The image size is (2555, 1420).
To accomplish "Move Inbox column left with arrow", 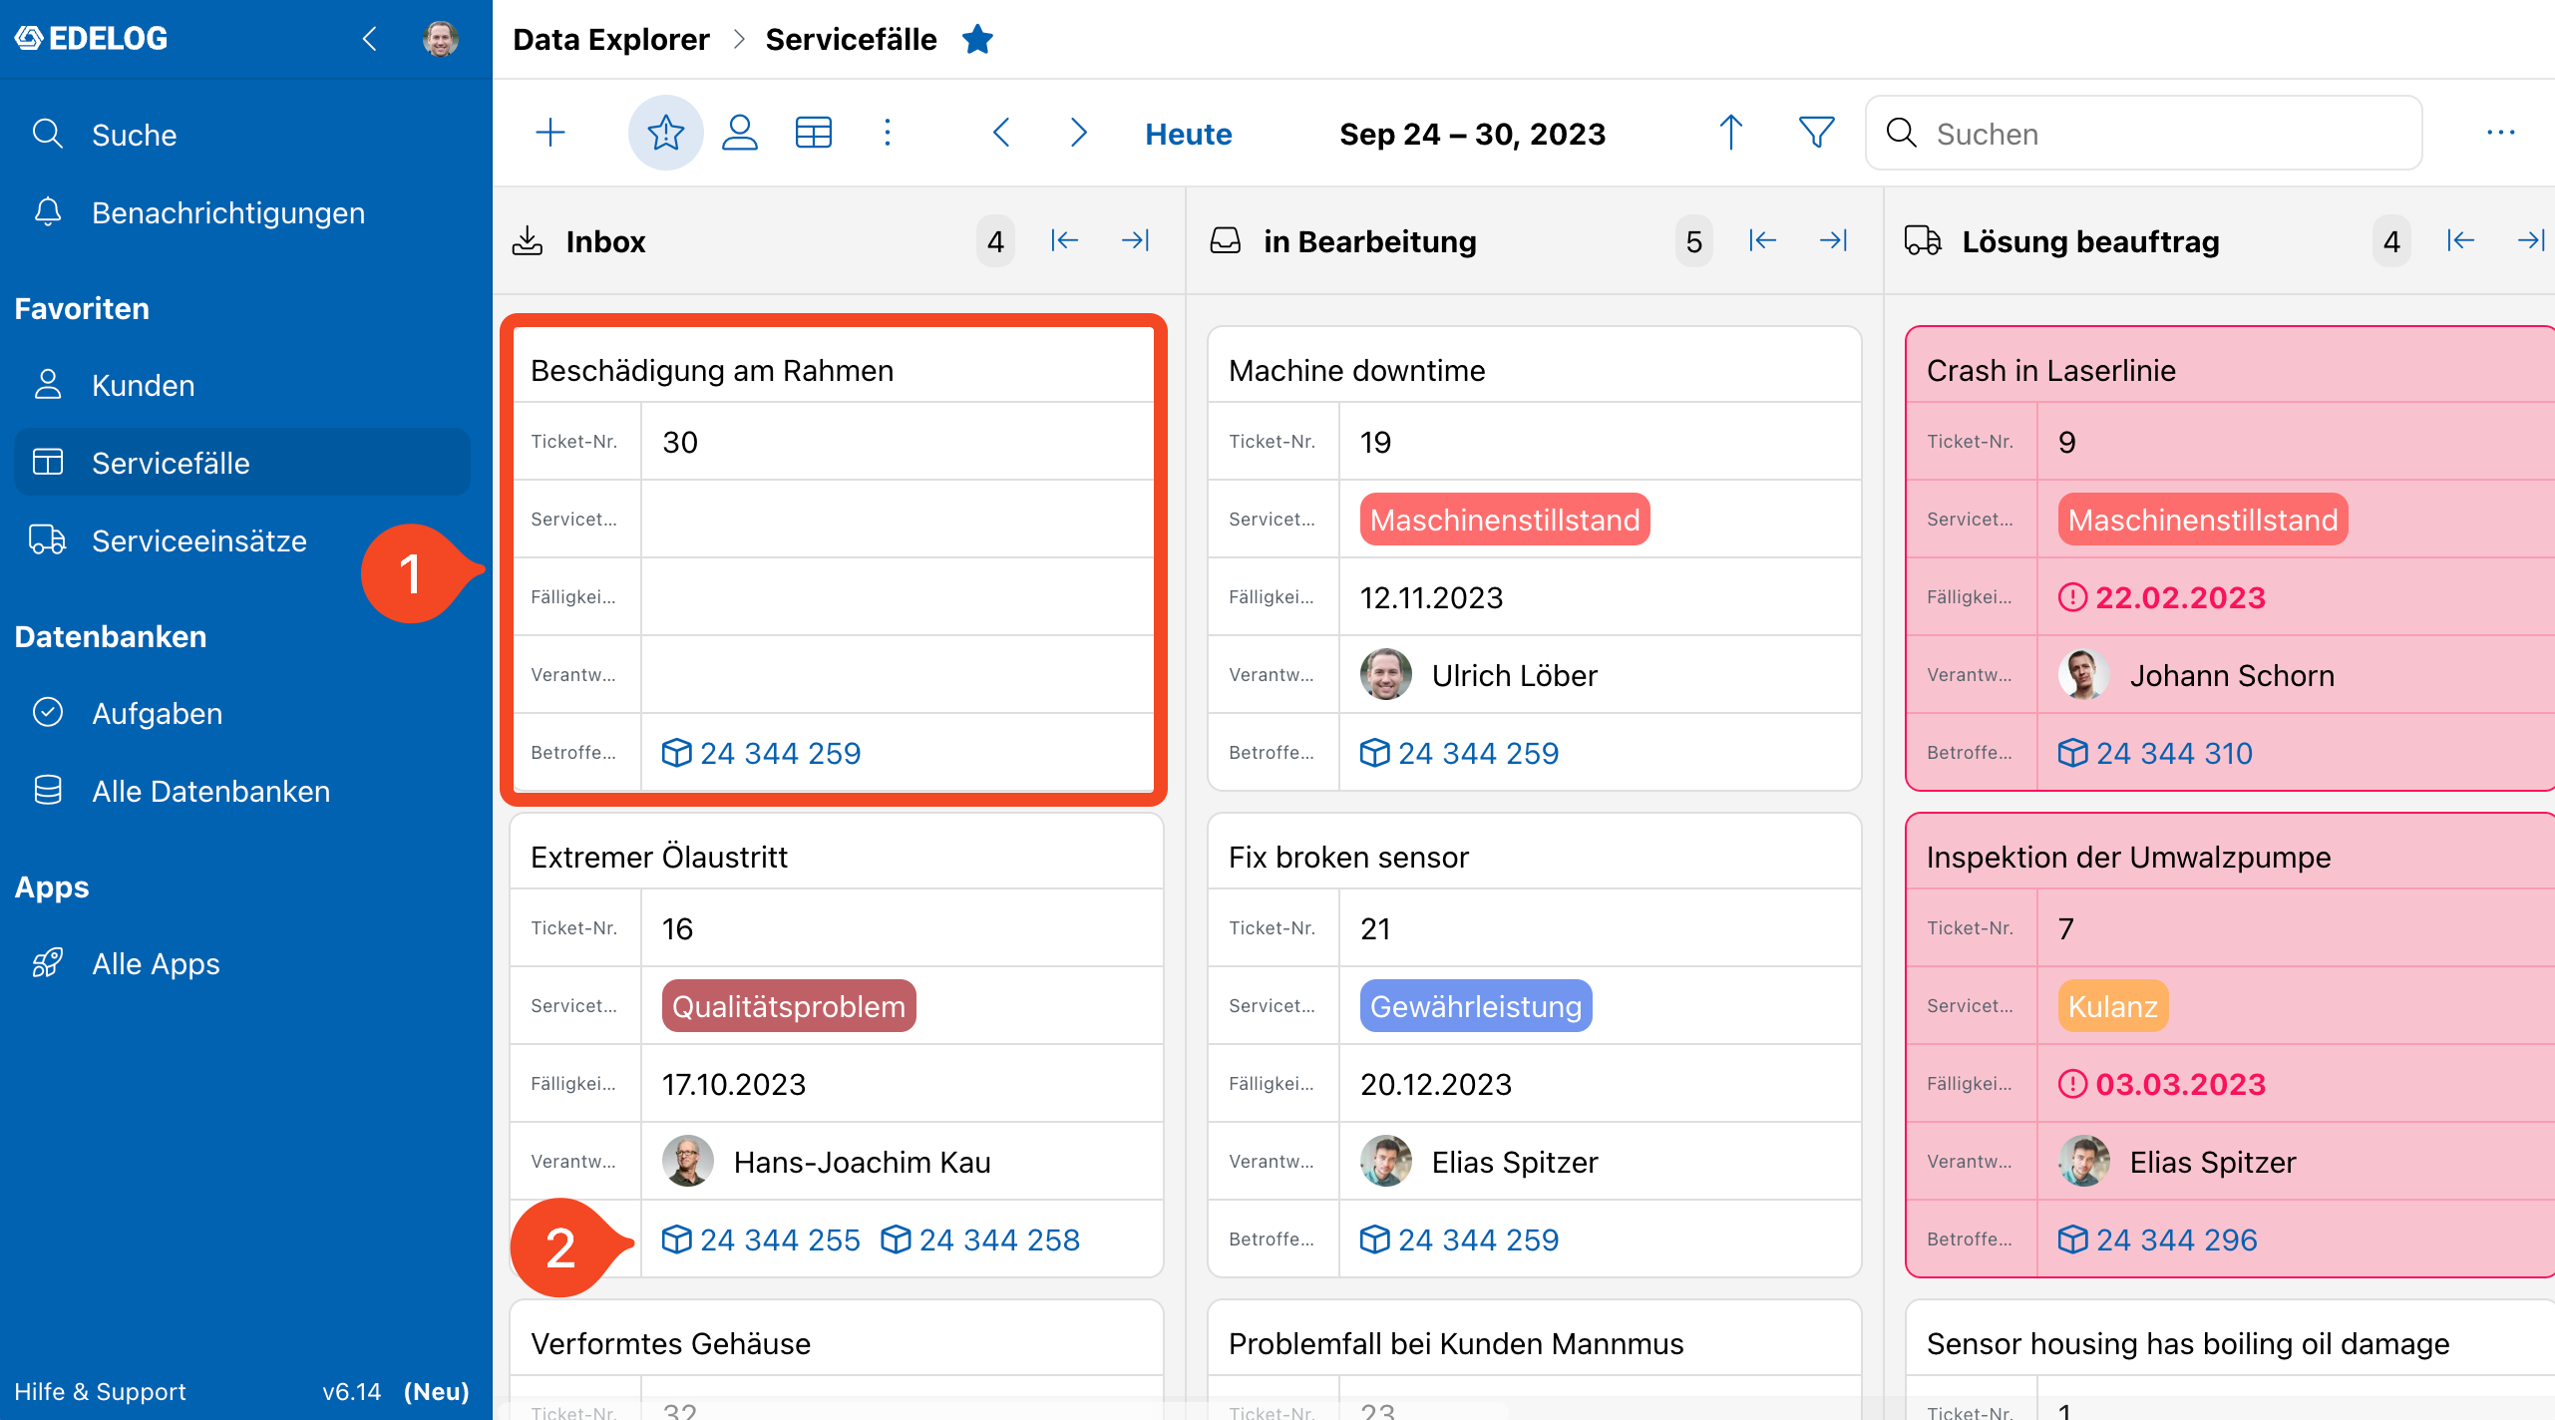I will tap(1064, 240).
